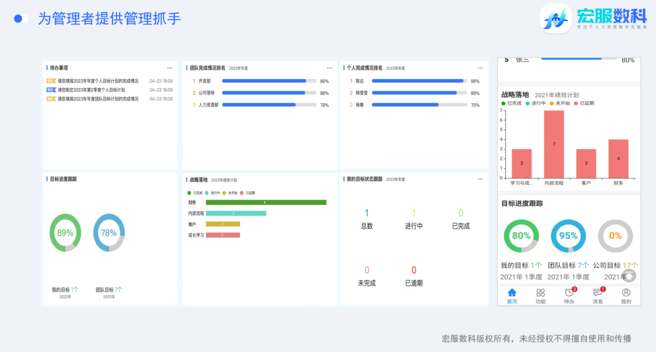656x352 pixels.
Task: Open the more menu on 待办事项 card
Action: coord(168,68)
